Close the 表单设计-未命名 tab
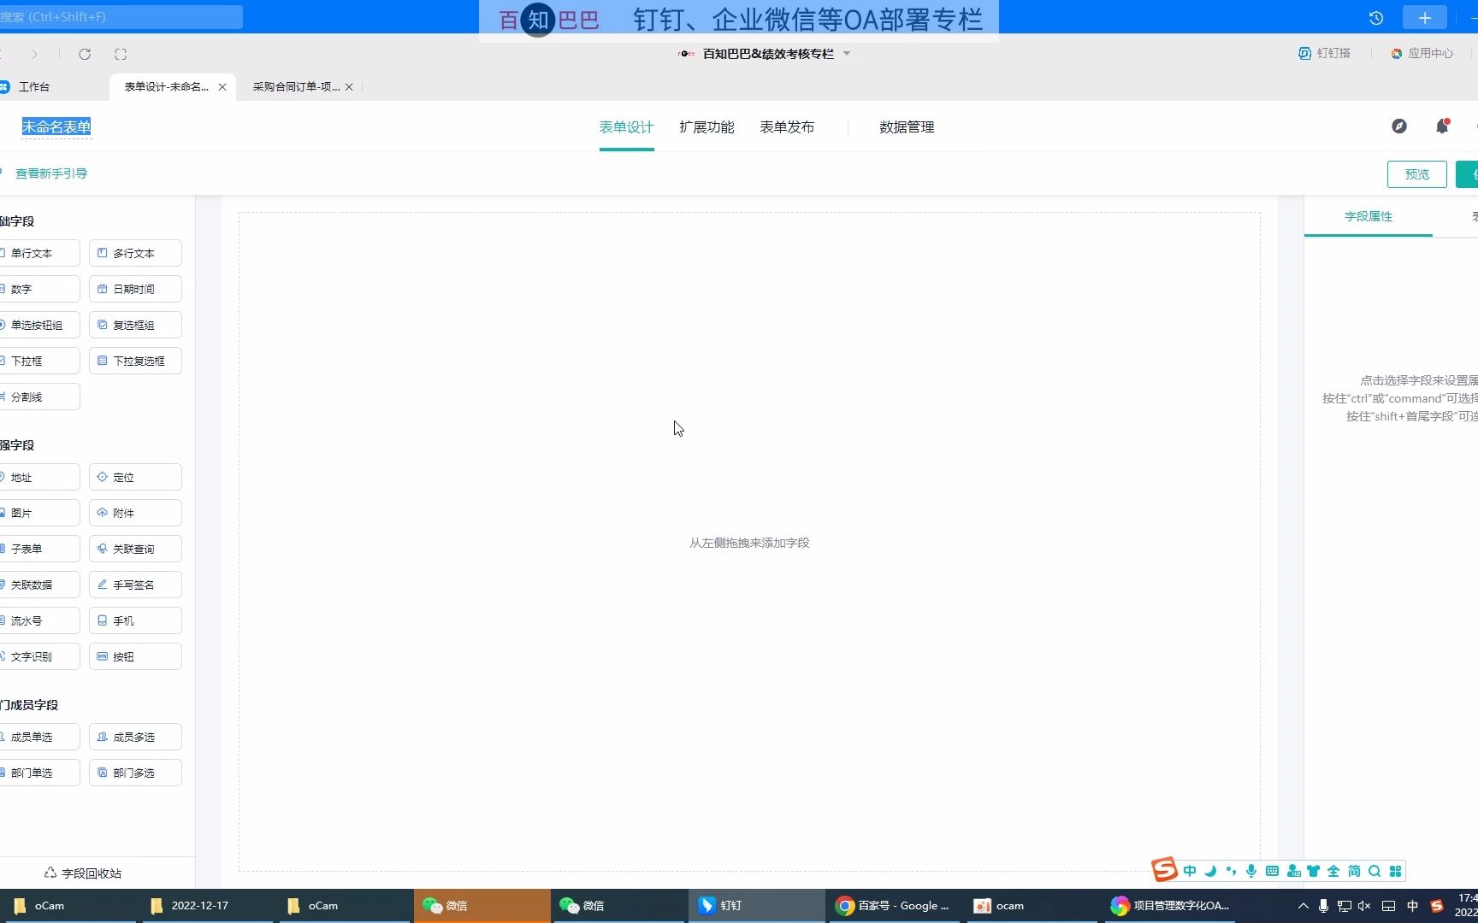The image size is (1478, 923). (222, 86)
